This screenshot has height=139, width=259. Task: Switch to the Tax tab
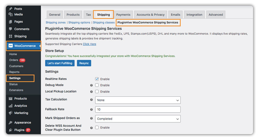point(88,15)
